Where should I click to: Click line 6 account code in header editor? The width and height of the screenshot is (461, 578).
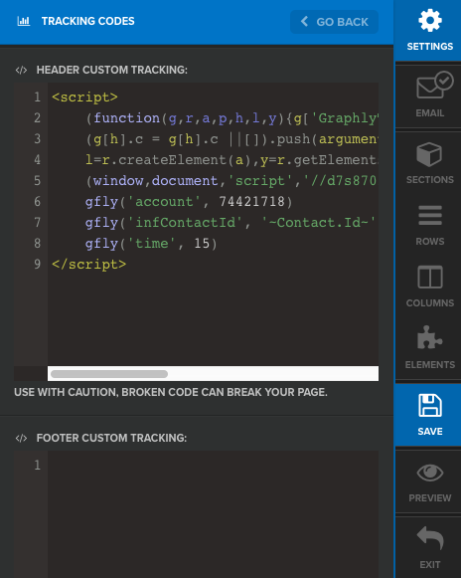pos(189,202)
